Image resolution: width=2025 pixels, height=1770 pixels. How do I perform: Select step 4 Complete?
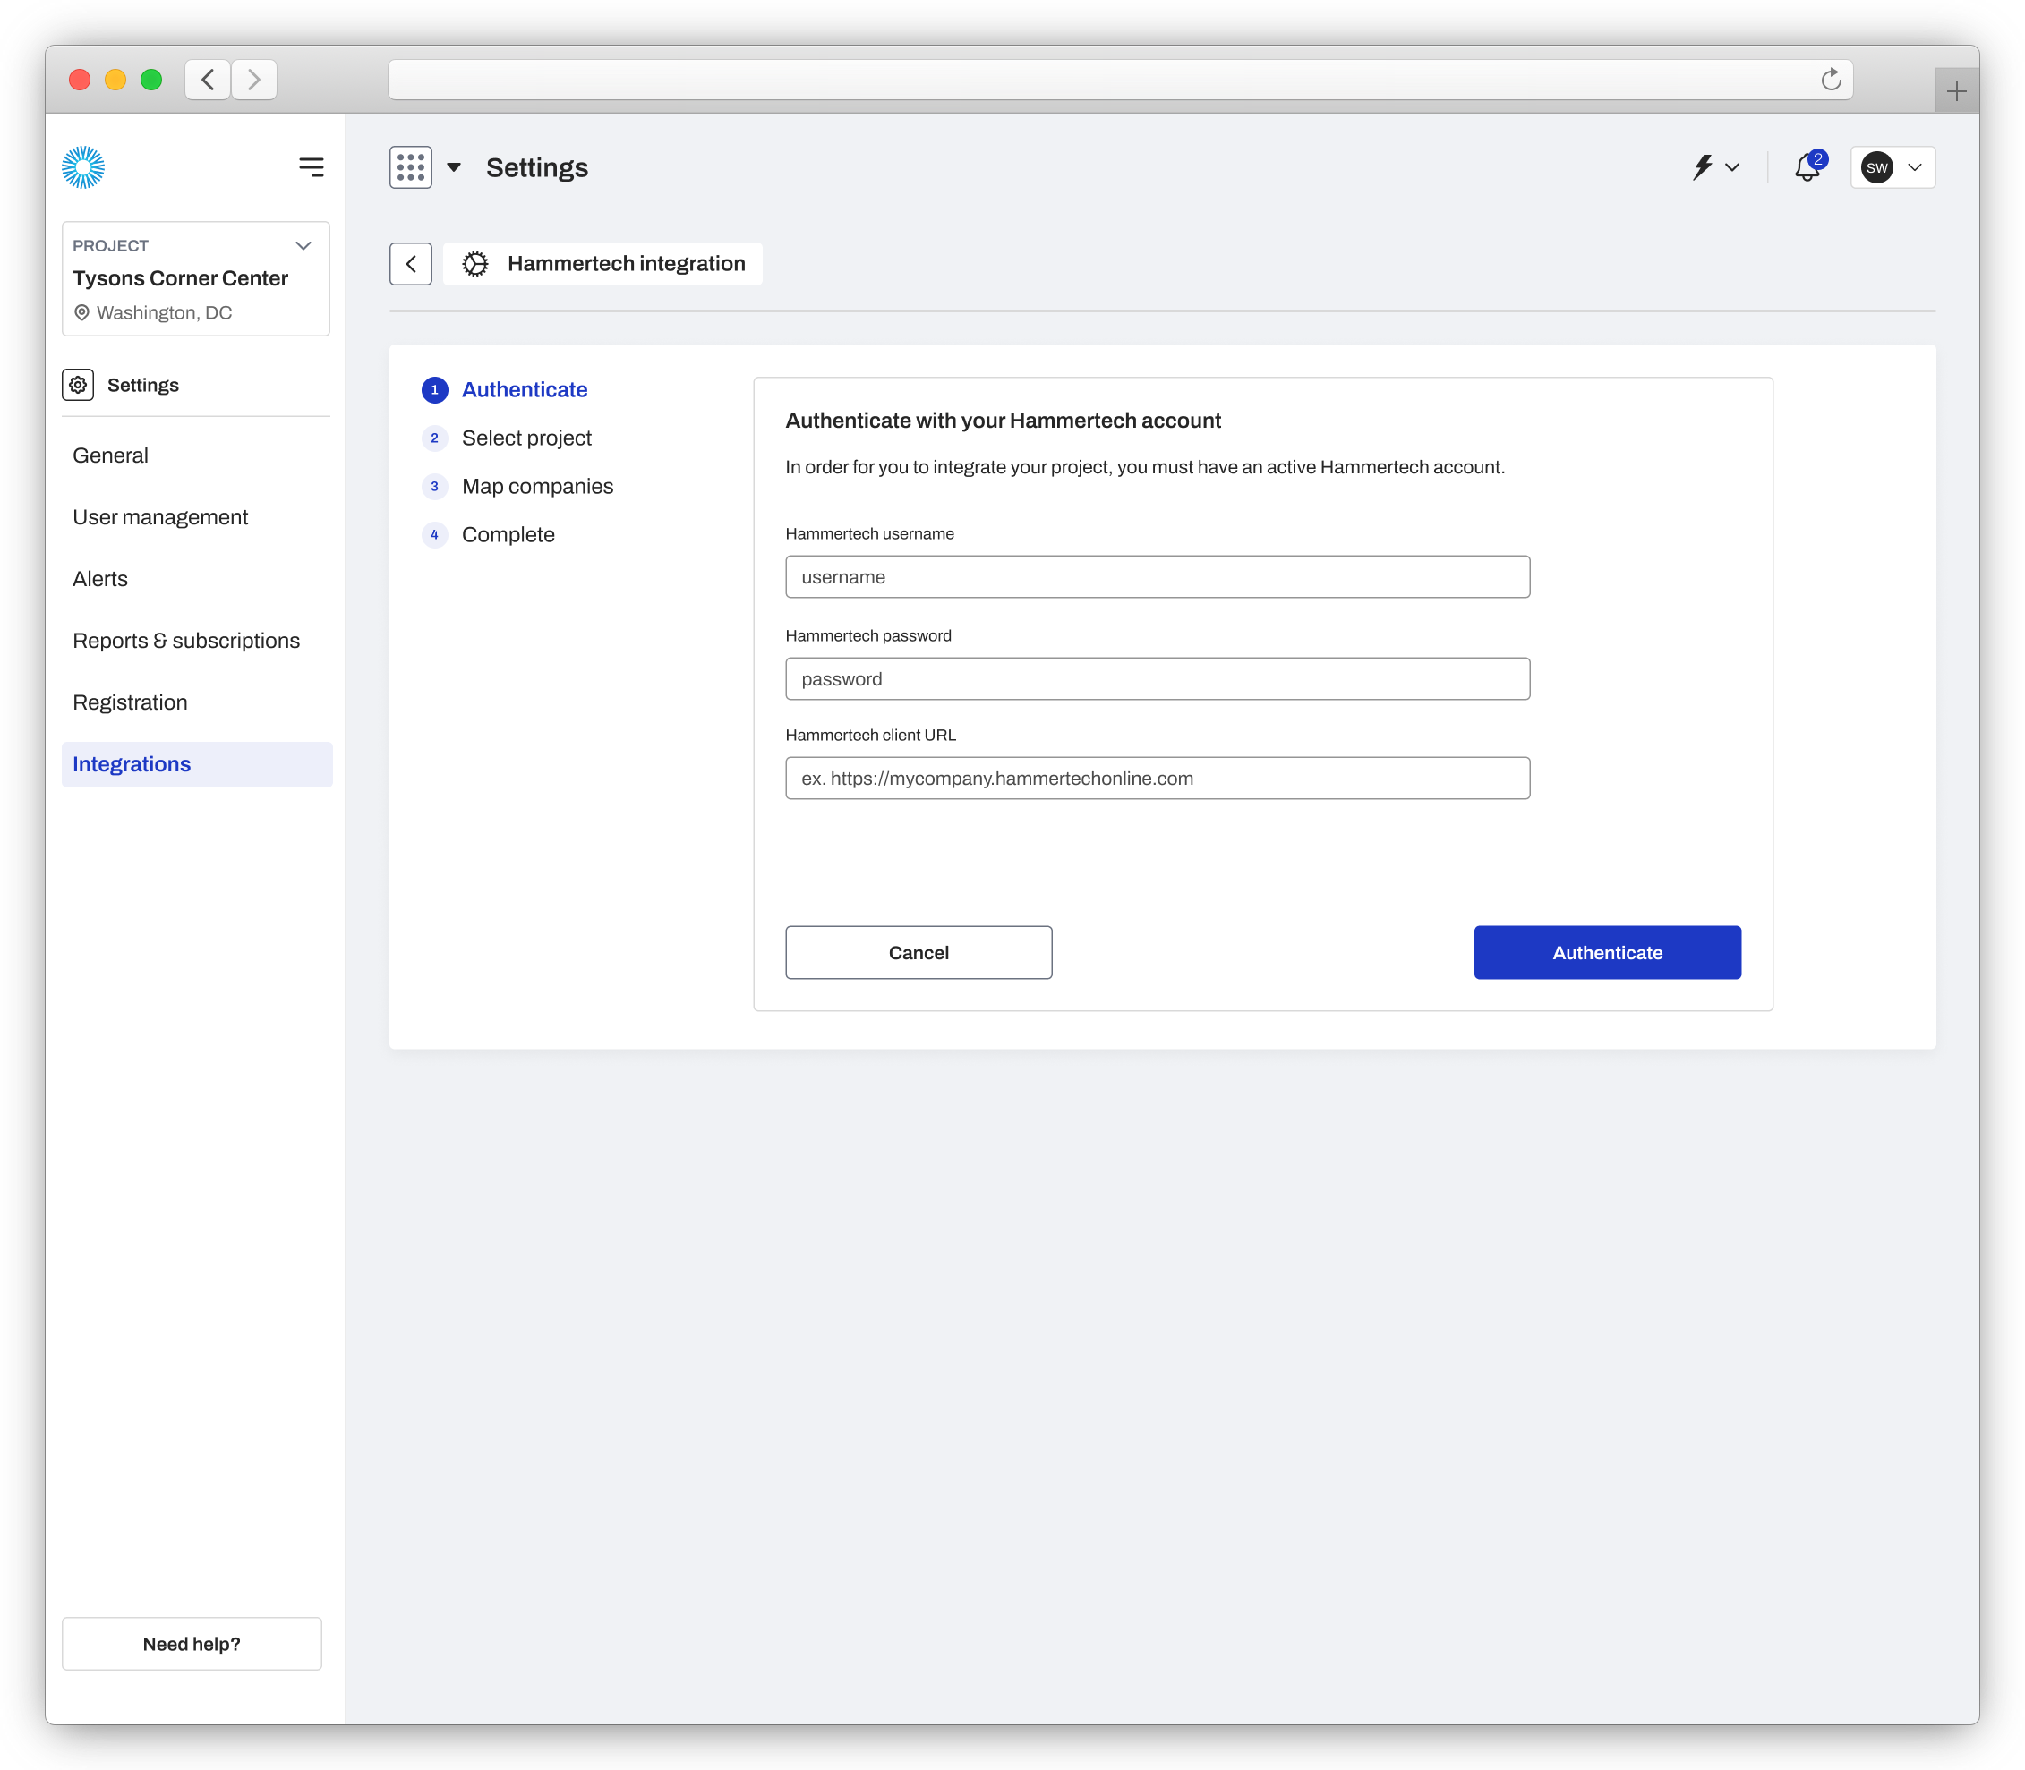pos(488,535)
